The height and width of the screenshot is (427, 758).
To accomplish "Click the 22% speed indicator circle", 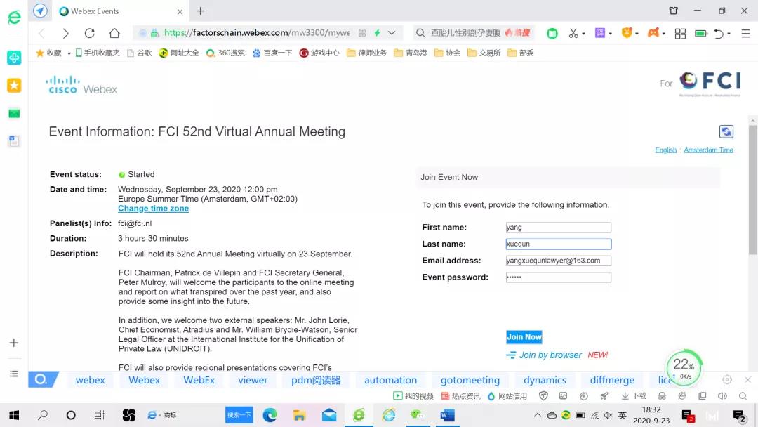I will point(684,368).
